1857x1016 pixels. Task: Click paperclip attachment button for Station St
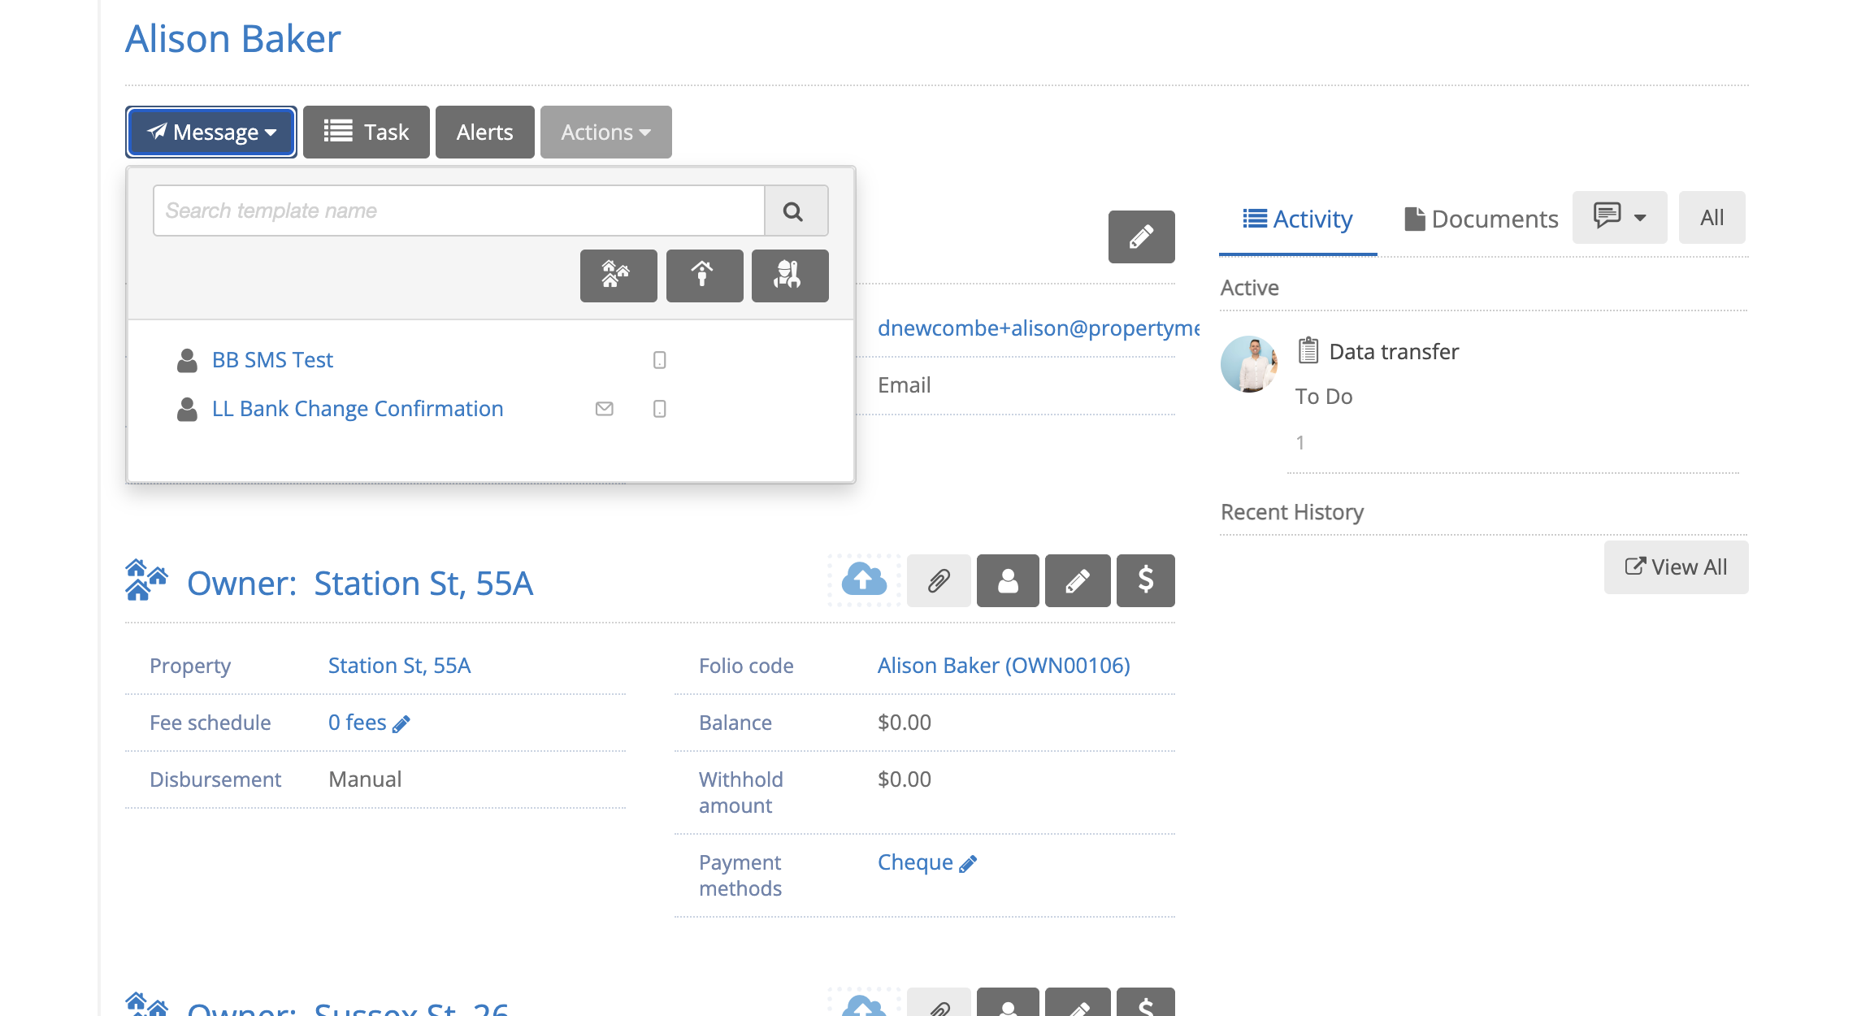pyautogui.click(x=939, y=580)
